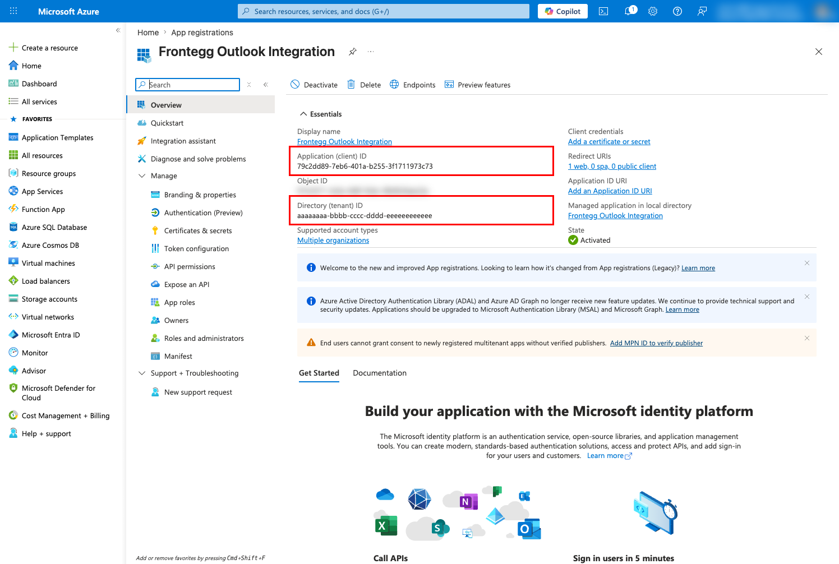
Task: Click App registrations breadcrumb
Action: coord(202,33)
